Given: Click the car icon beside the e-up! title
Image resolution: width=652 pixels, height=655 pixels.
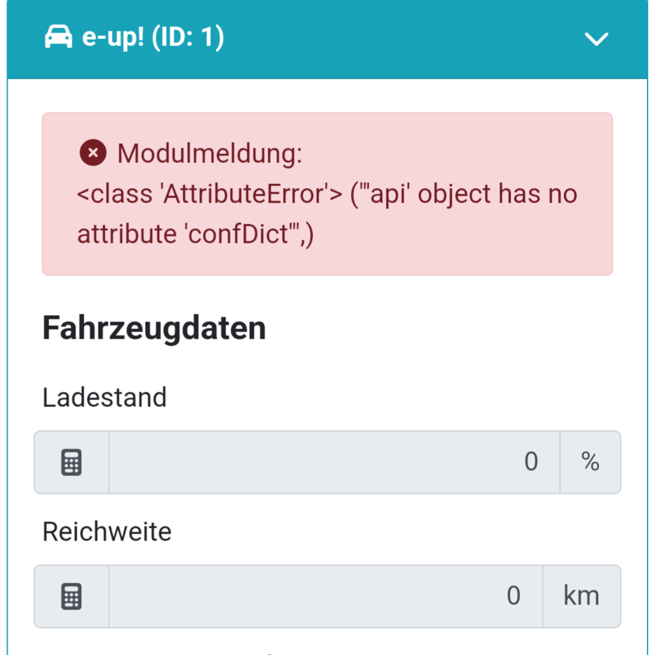Looking at the screenshot, I should [59, 37].
